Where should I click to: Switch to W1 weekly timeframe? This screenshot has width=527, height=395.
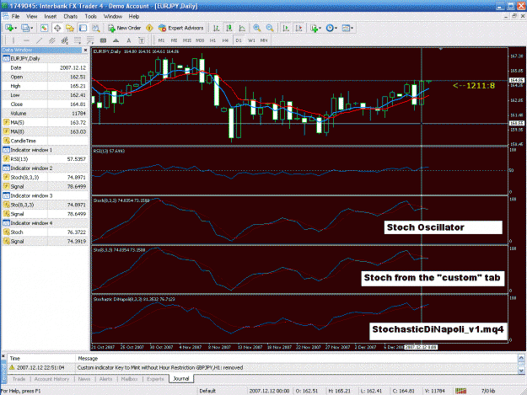click(x=251, y=40)
